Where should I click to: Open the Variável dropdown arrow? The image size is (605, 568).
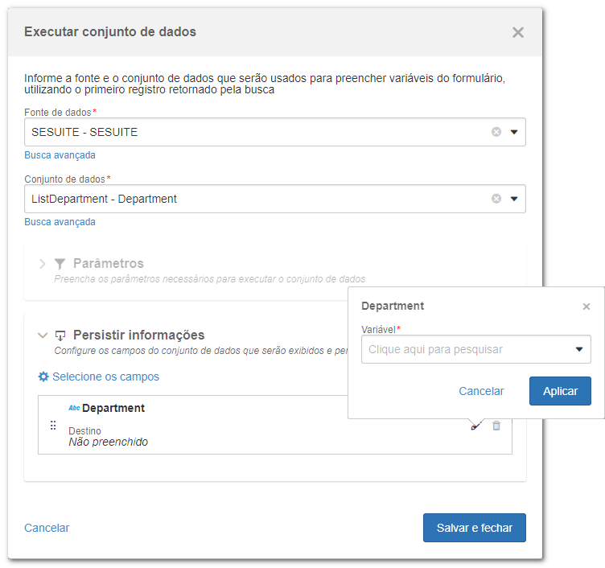579,349
